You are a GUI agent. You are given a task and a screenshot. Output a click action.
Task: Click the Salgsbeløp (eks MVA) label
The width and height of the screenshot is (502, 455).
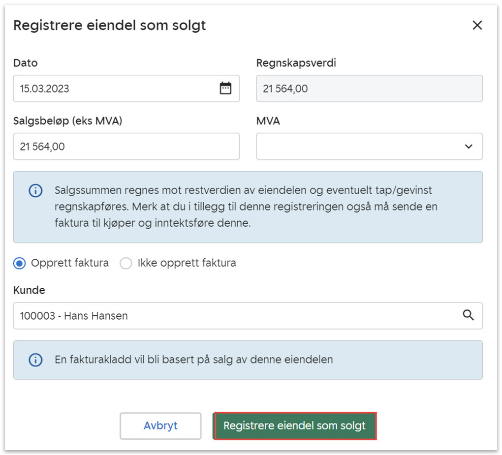[67, 121]
